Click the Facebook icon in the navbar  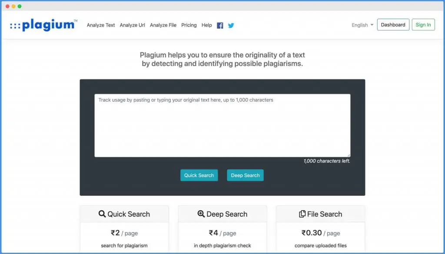[220, 25]
